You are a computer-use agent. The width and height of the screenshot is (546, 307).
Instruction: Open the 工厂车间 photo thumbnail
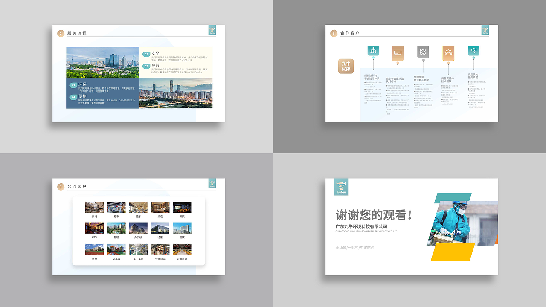138,249
